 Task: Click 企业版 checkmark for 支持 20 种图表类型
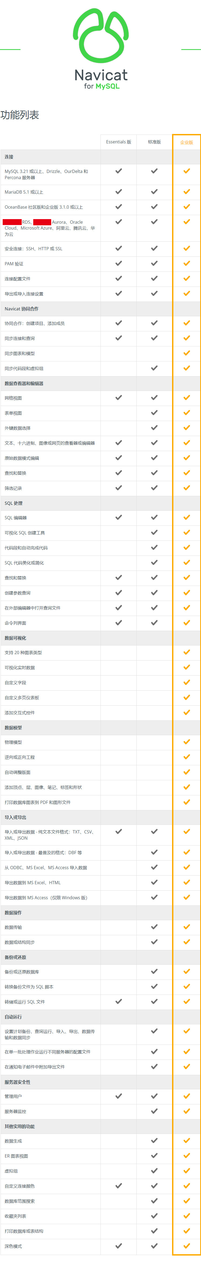click(x=187, y=652)
